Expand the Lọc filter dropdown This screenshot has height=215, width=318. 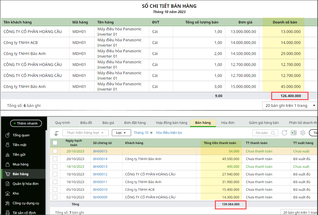pos(121,133)
